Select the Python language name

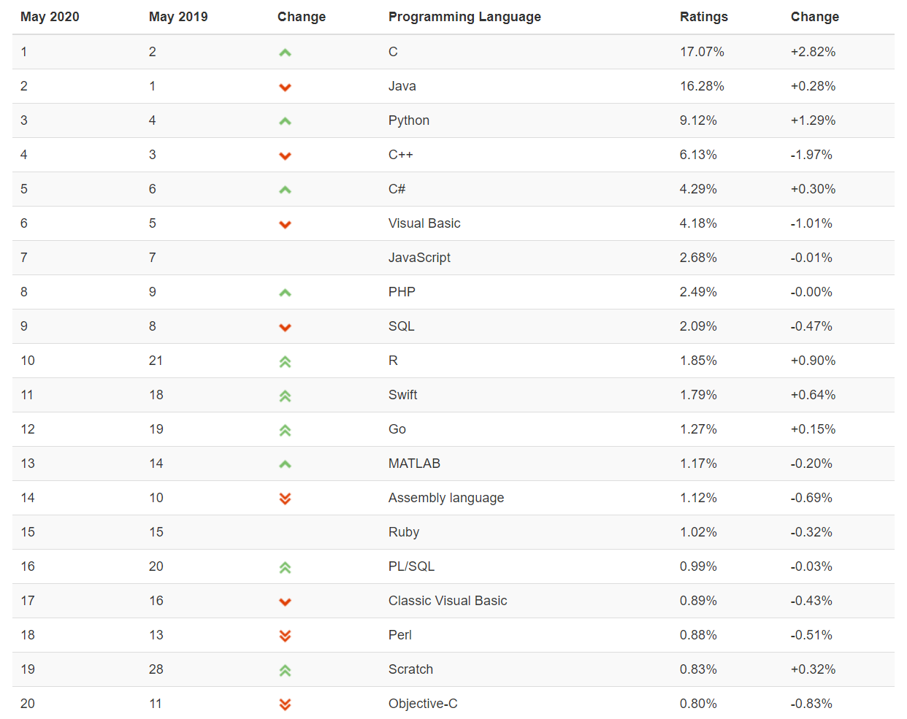(408, 120)
